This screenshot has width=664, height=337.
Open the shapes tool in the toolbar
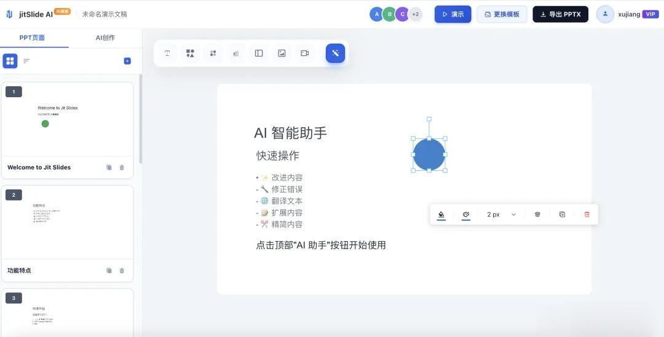coord(190,54)
